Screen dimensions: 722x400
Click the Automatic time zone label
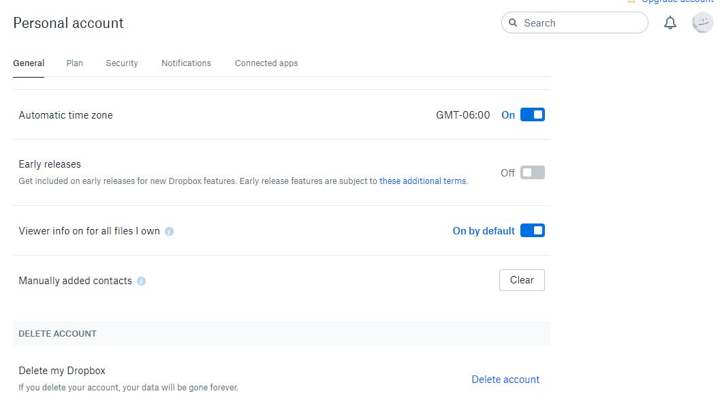pos(65,115)
